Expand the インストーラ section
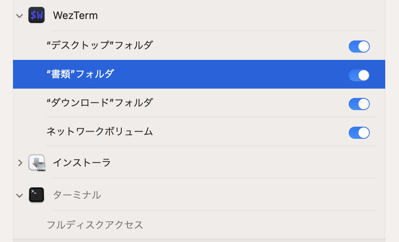The width and height of the screenshot is (399, 242). 19,163
